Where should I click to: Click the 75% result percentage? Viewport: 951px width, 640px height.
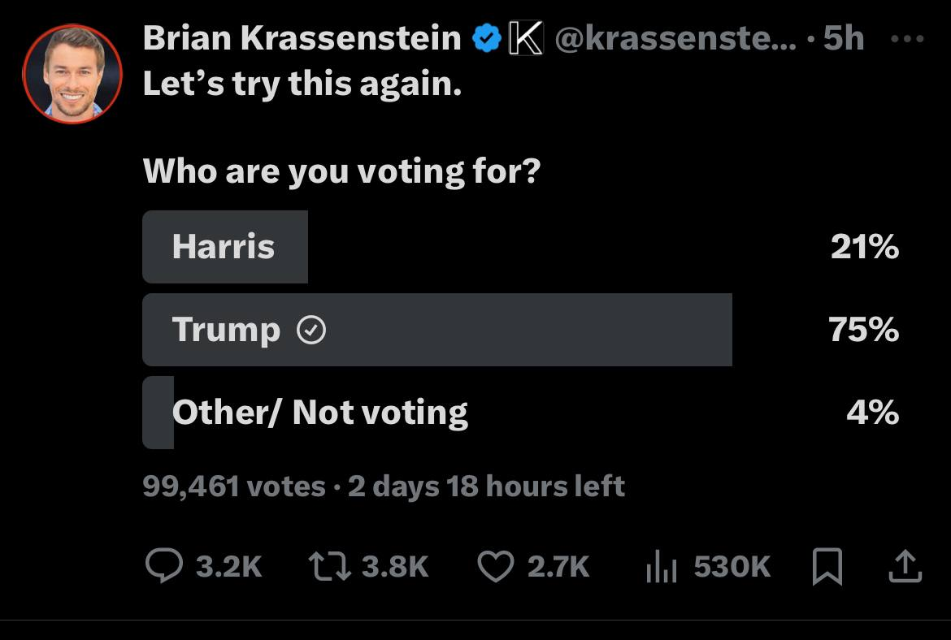tap(863, 330)
